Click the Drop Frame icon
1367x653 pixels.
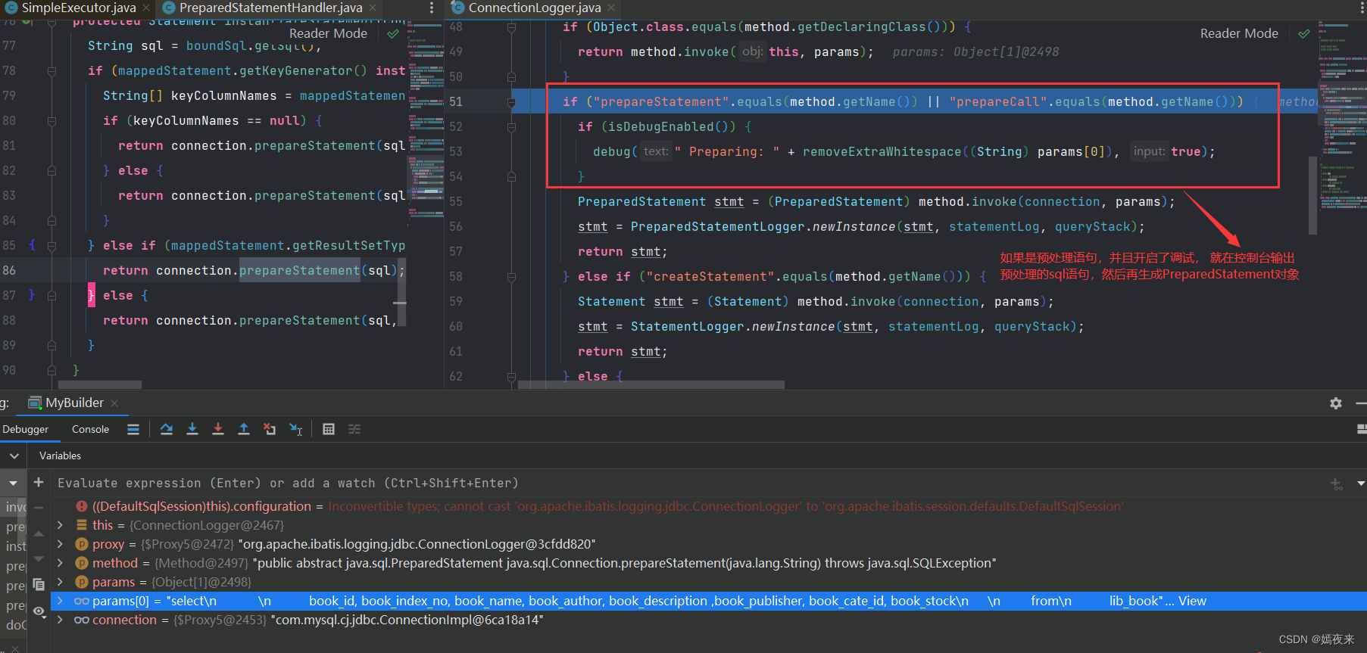pyautogui.click(x=270, y=429)
